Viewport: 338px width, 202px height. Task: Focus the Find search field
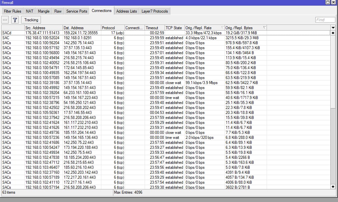point(325,20)
